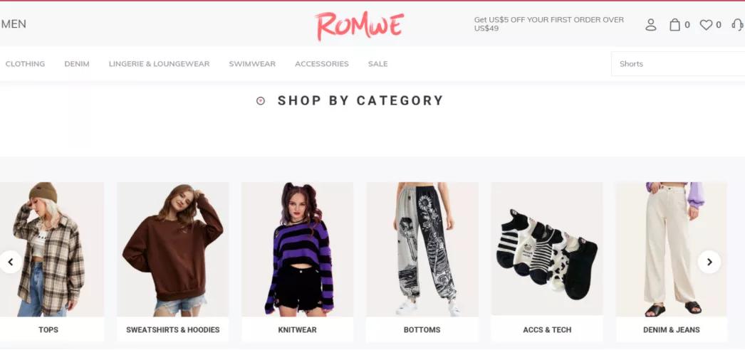Switch to the Men tab
This screenshot has width=745, height=350.
click(14, 23)
